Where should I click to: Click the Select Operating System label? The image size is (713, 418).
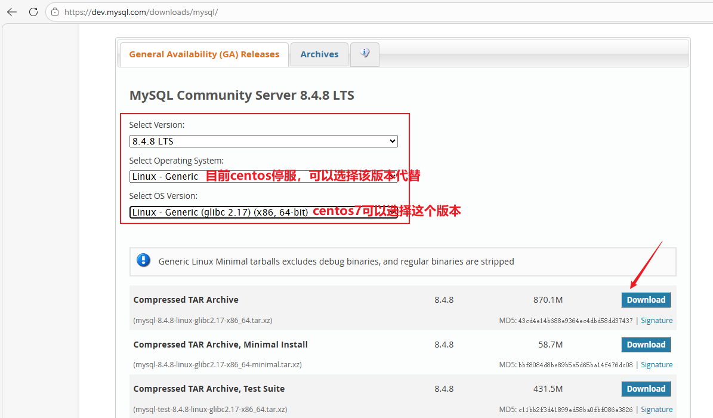pyautogui.click(x=177, y=161)
